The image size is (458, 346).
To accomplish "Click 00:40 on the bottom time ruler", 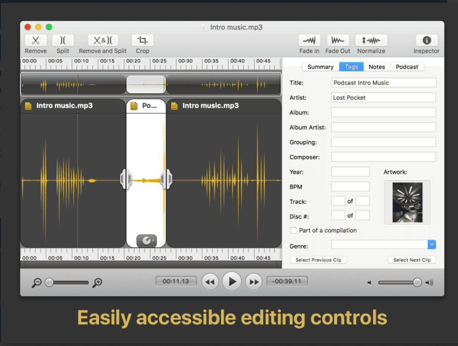I will [238, 258].
